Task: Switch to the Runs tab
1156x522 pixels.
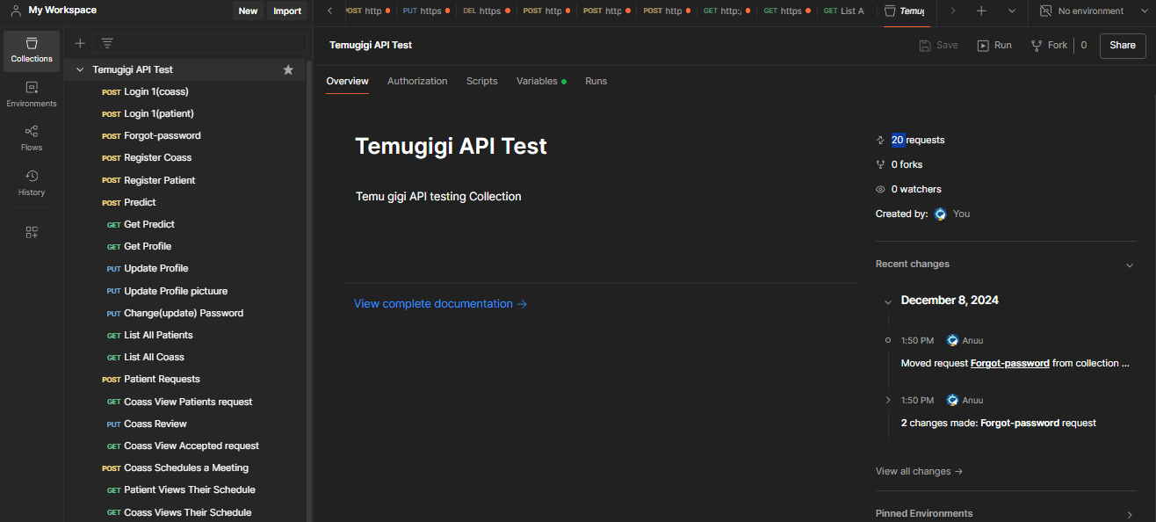Action: pos(596,81)
